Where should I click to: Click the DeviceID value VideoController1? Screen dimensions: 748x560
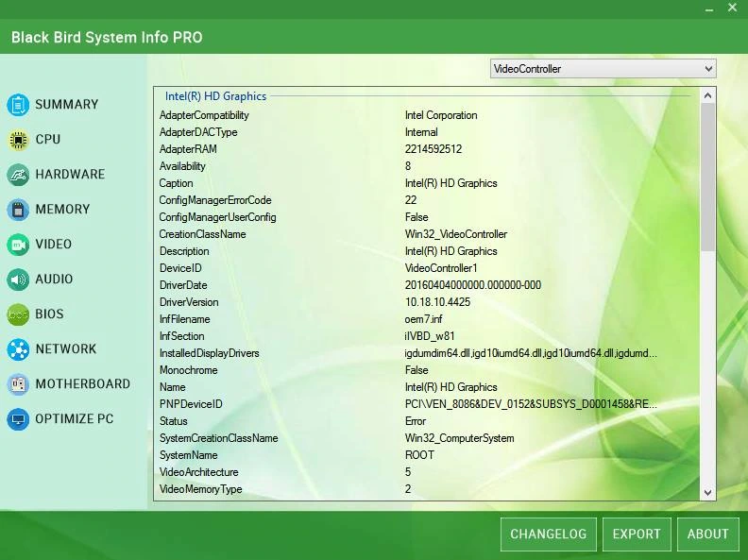click(x=441, y=268)
